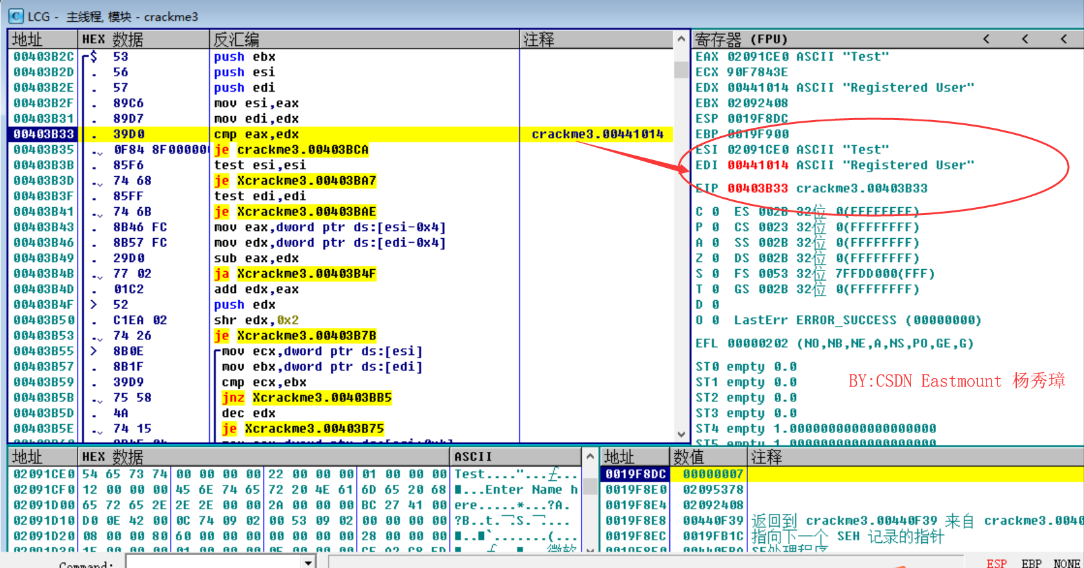This screenshot has width=1084, height=568.
Task: Click the ST0 empty 0.0 register
Action: (746, 367)
